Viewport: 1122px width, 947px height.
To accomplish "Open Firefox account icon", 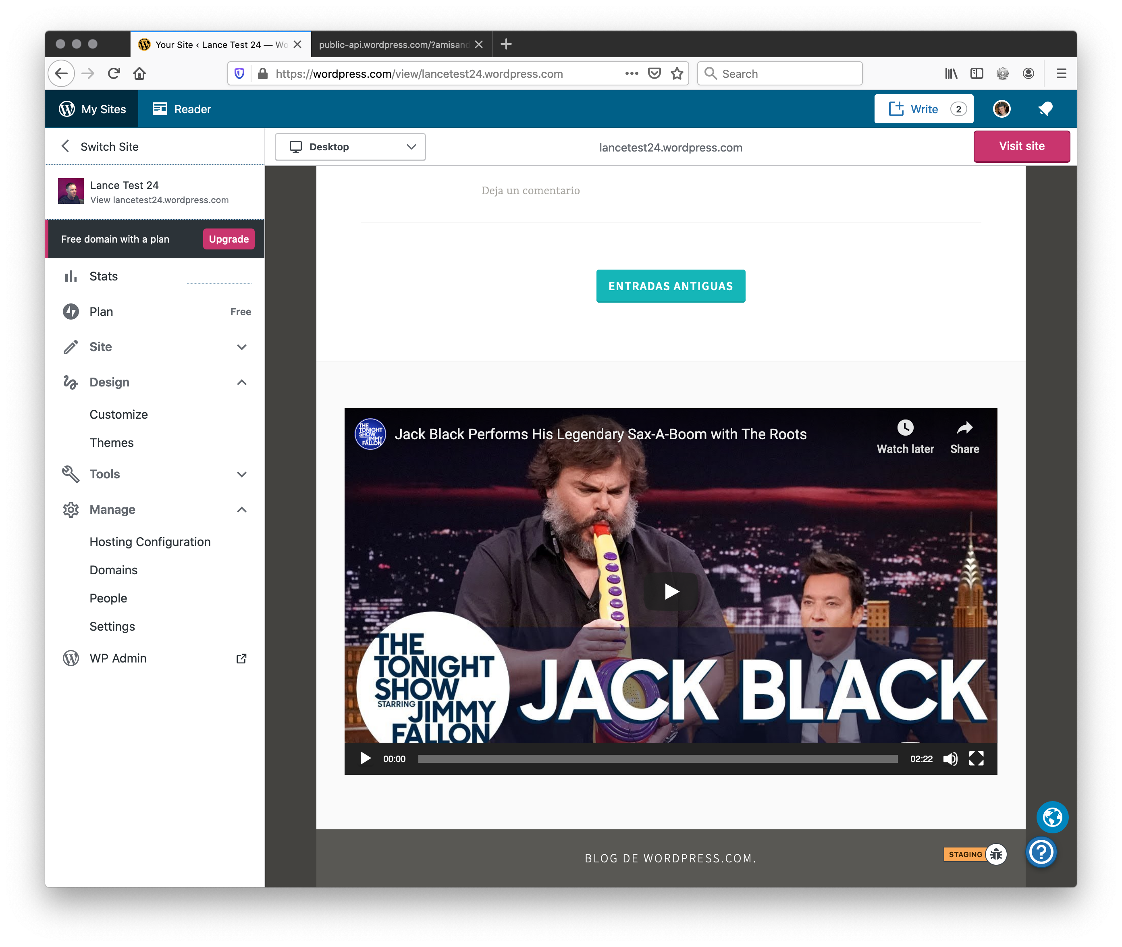I will point(1028,74).
